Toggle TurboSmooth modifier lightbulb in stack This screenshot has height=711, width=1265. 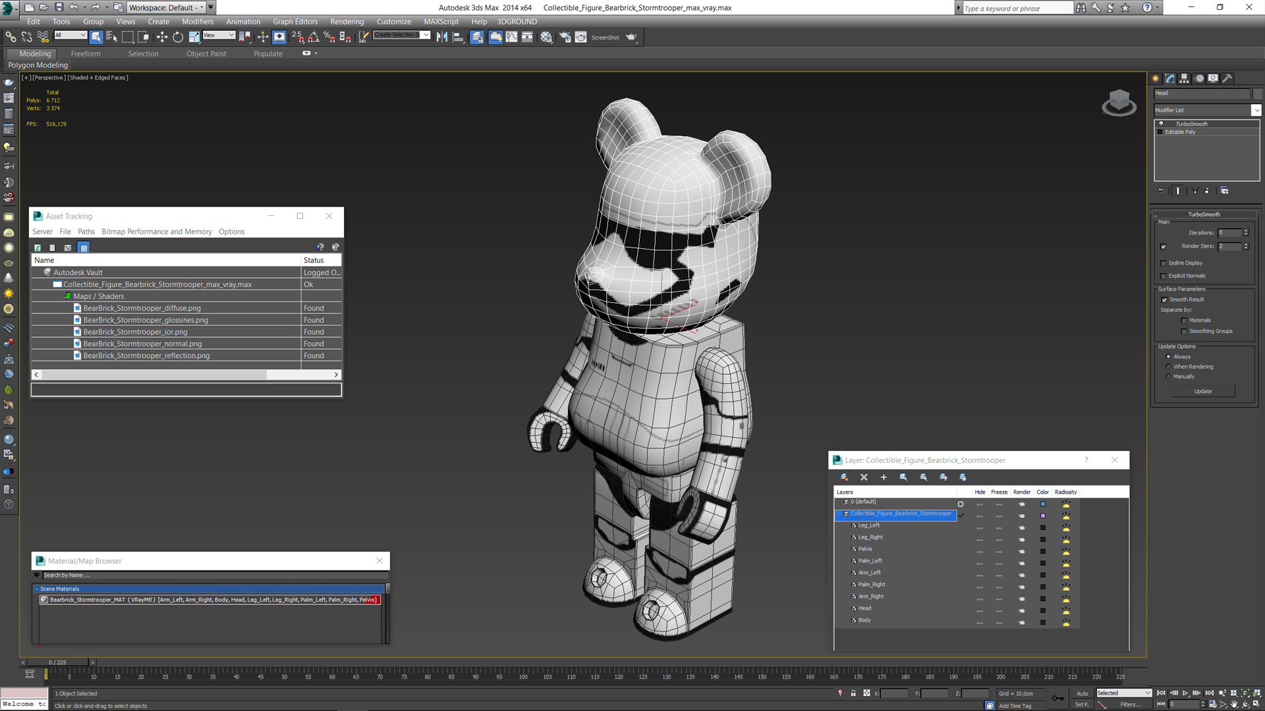(1161, 124)
